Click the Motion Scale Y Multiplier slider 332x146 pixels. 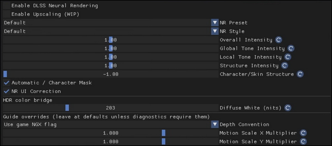[x=111, y=142]
